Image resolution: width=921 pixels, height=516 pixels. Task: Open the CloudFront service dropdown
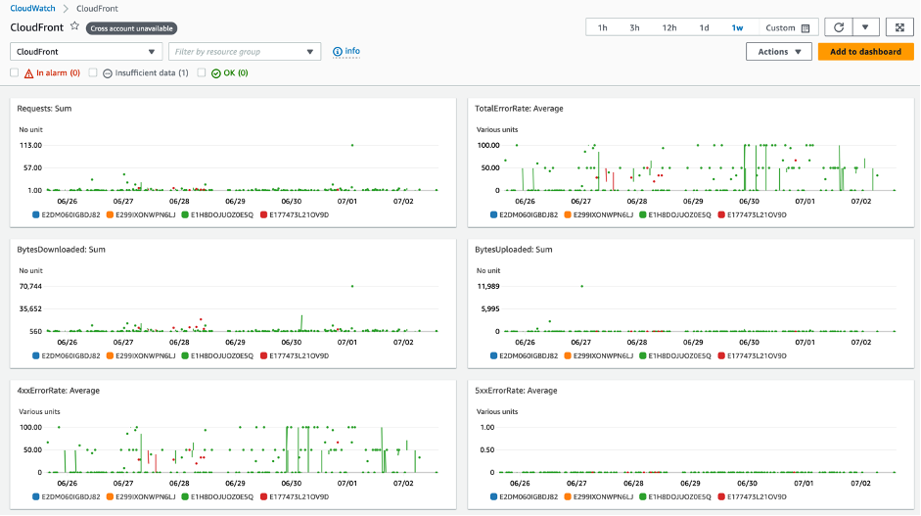tap(86, 52)
